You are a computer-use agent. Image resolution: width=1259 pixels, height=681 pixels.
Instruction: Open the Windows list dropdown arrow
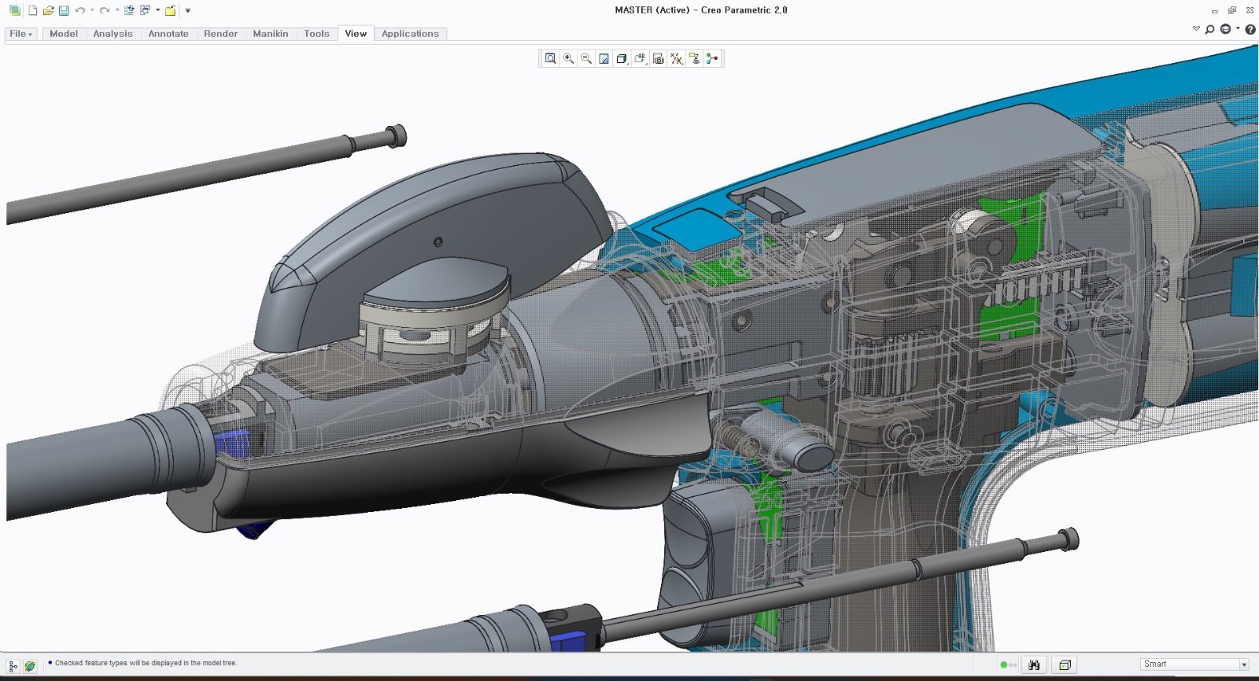point(157,10)
